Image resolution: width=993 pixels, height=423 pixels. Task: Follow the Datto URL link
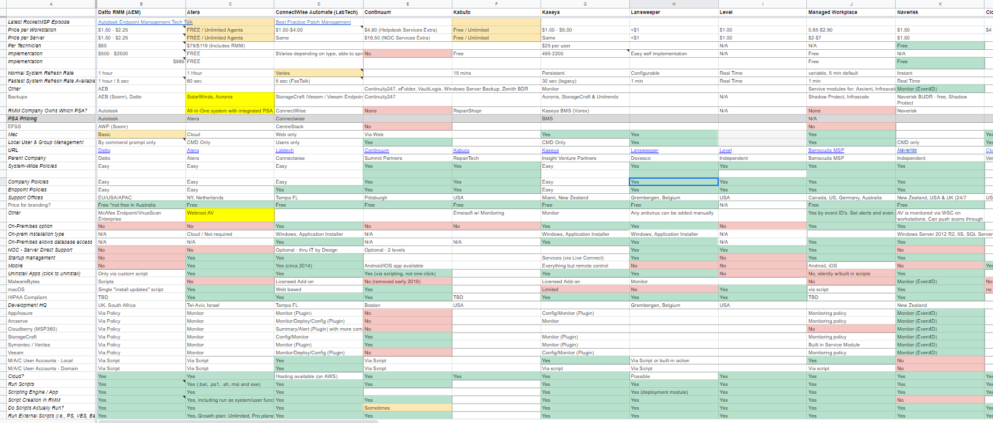[105, 150]
